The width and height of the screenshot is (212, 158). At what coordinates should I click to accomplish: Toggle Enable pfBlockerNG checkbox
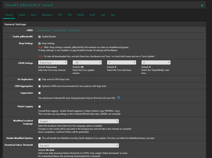[x=39, y=37]
